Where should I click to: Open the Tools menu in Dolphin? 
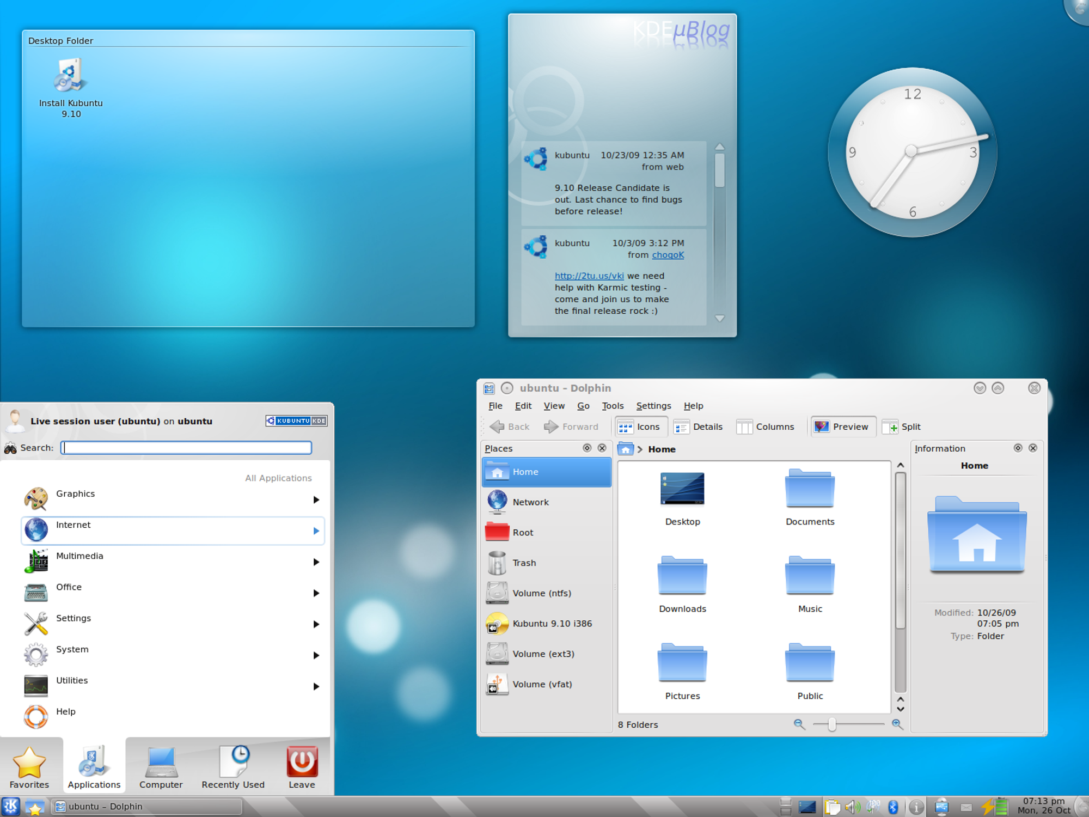(613, 406)
